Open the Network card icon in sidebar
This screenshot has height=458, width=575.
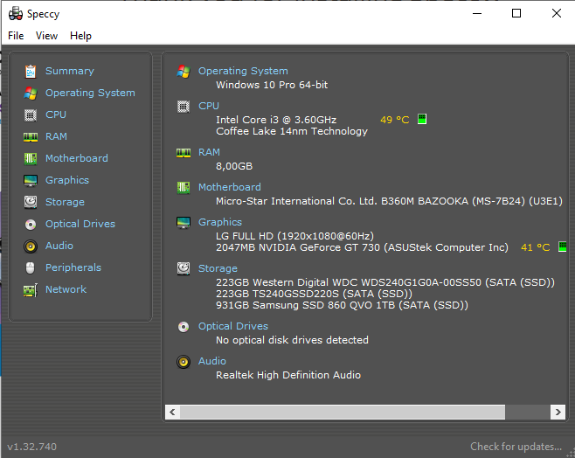click(31, 290)
